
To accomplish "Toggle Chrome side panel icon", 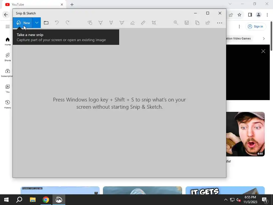I will [x=250, y=15].
